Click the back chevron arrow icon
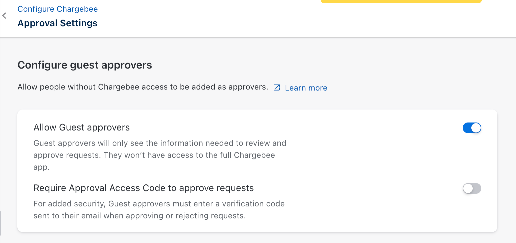This screenshot has width=516, height=243. [4, 16]
